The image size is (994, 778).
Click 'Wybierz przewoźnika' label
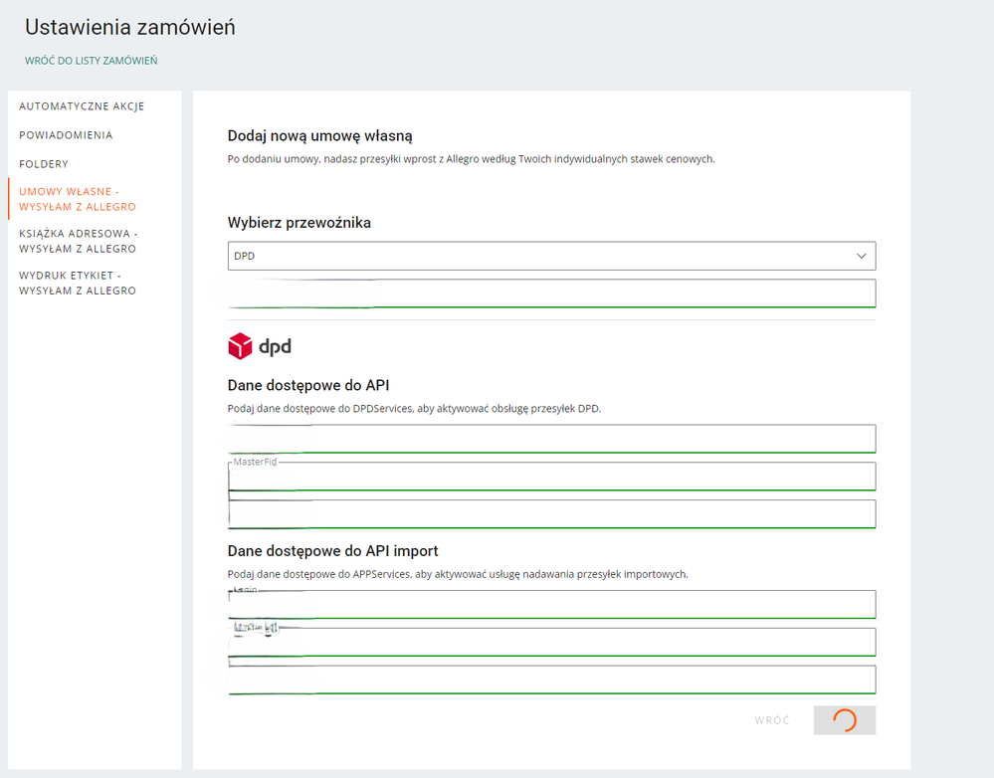pos(299,223)
